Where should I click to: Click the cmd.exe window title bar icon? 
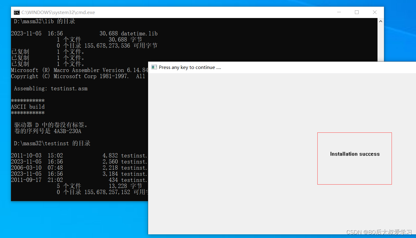17,13
